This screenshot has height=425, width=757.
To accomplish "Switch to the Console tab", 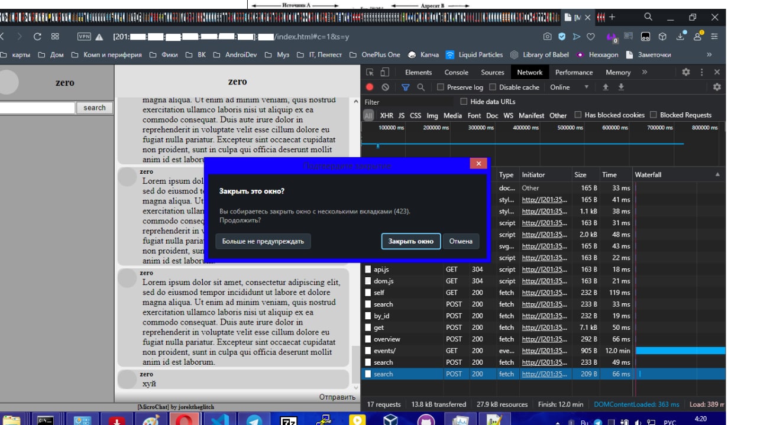I will point(457,72).
